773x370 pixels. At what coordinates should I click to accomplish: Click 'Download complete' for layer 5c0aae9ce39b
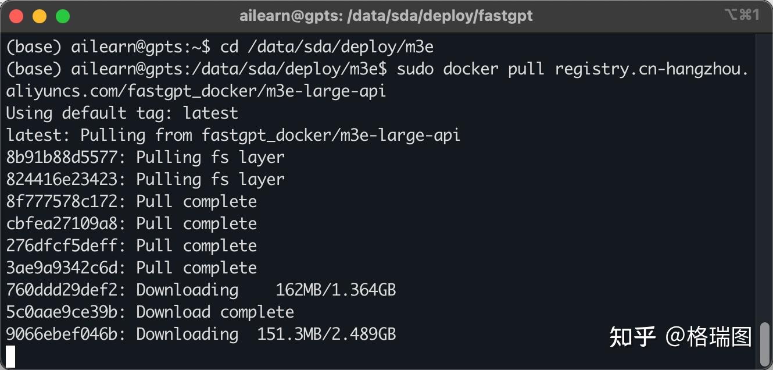coord(215,312)
